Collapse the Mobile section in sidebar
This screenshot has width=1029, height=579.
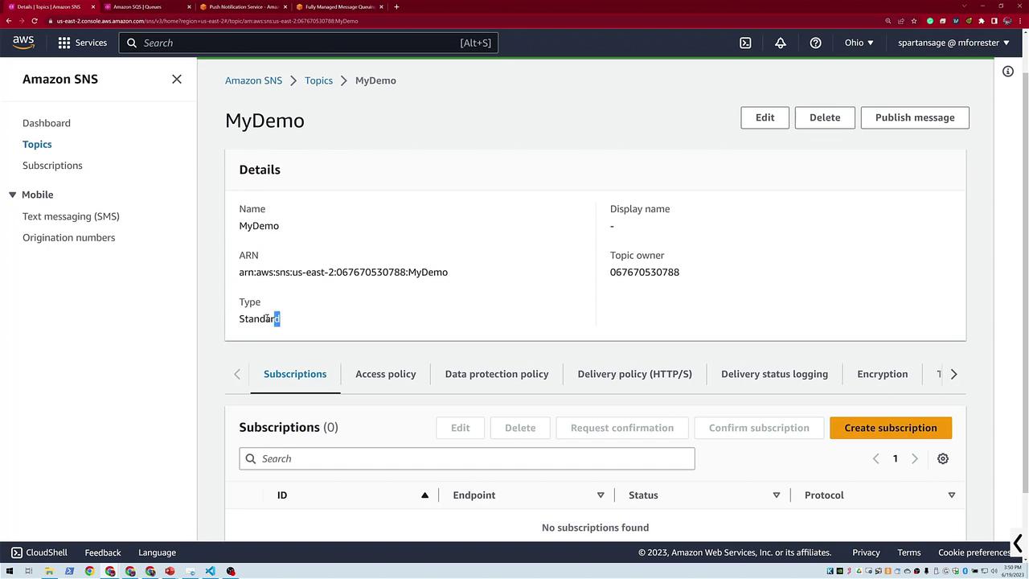12,195
